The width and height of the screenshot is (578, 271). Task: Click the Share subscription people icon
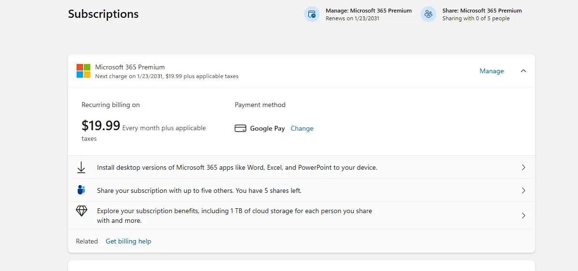coord(428,14)
